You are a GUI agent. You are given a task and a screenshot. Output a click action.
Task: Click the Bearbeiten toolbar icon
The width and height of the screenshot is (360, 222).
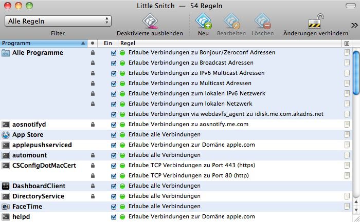point(231,21)
